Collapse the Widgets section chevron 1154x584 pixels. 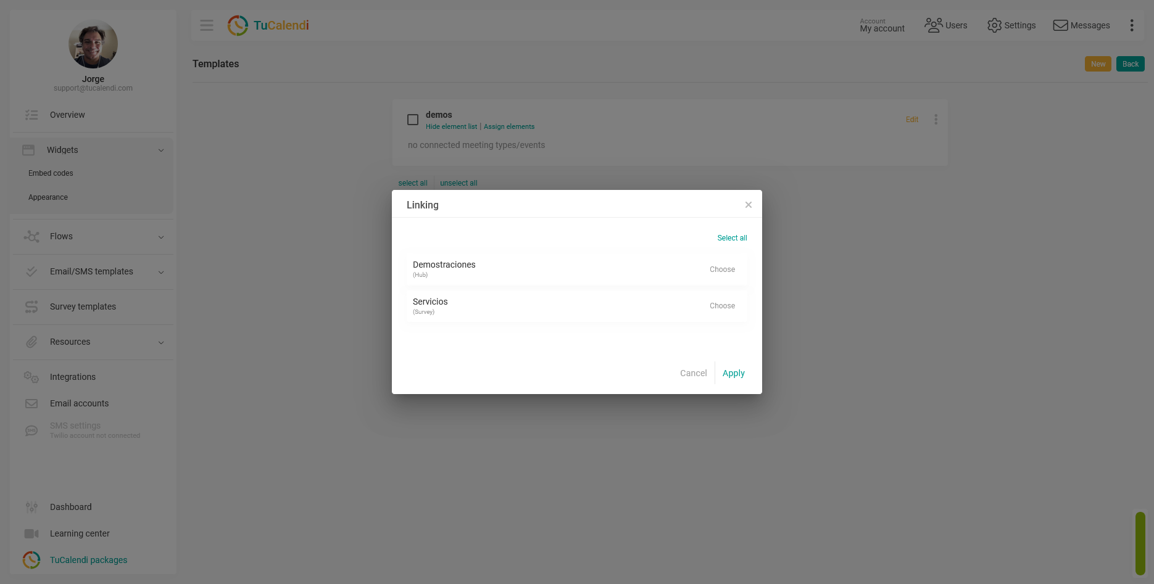(161, 150)
